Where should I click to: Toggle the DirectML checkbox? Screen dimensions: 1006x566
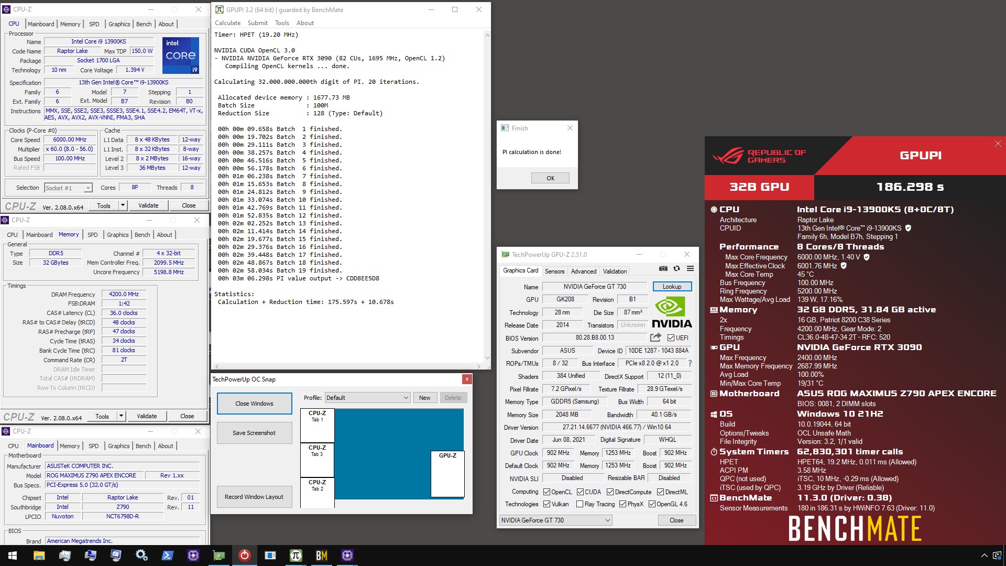(x=660, y=492)
